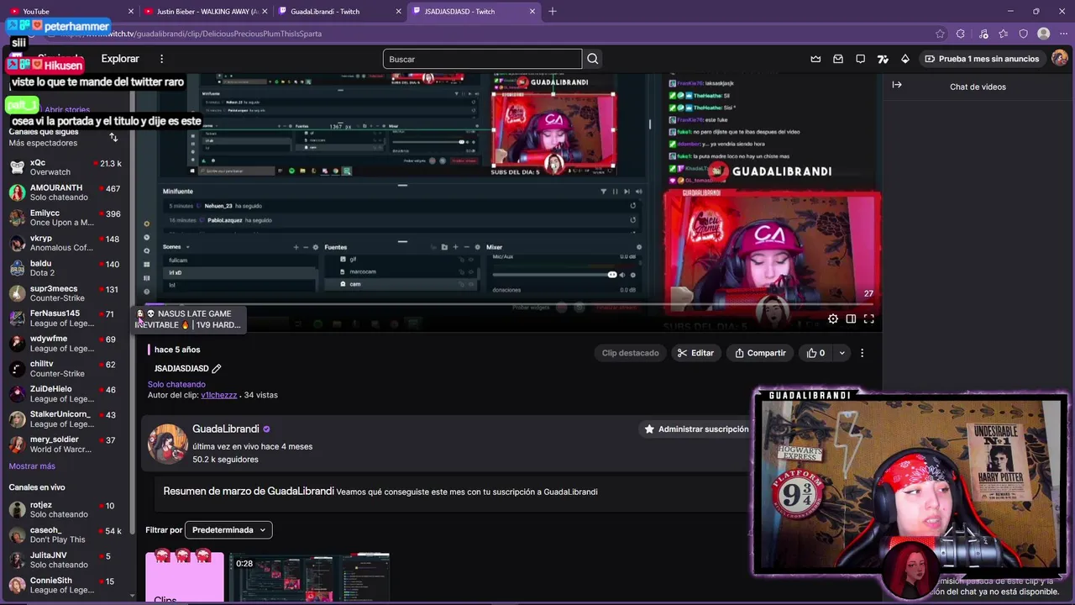Viewport: 1075px width, 605px height.
Task: Click the more menu next to Explorar
Action: [161, 59]
